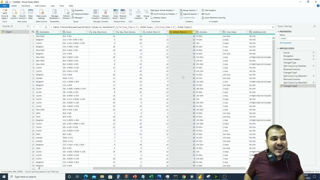Screen dimensions: 320x180
Task: Open Dep_Time hours column filter dropdown
Action: click(113, 32)
